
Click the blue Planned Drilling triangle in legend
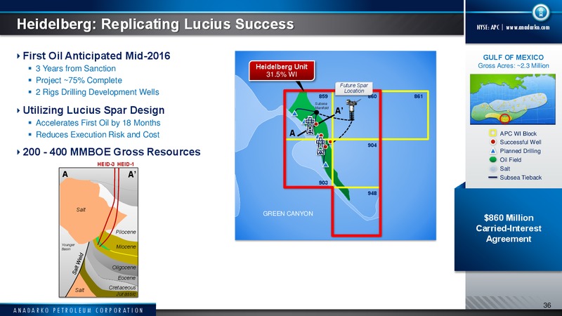pos(493,151)
